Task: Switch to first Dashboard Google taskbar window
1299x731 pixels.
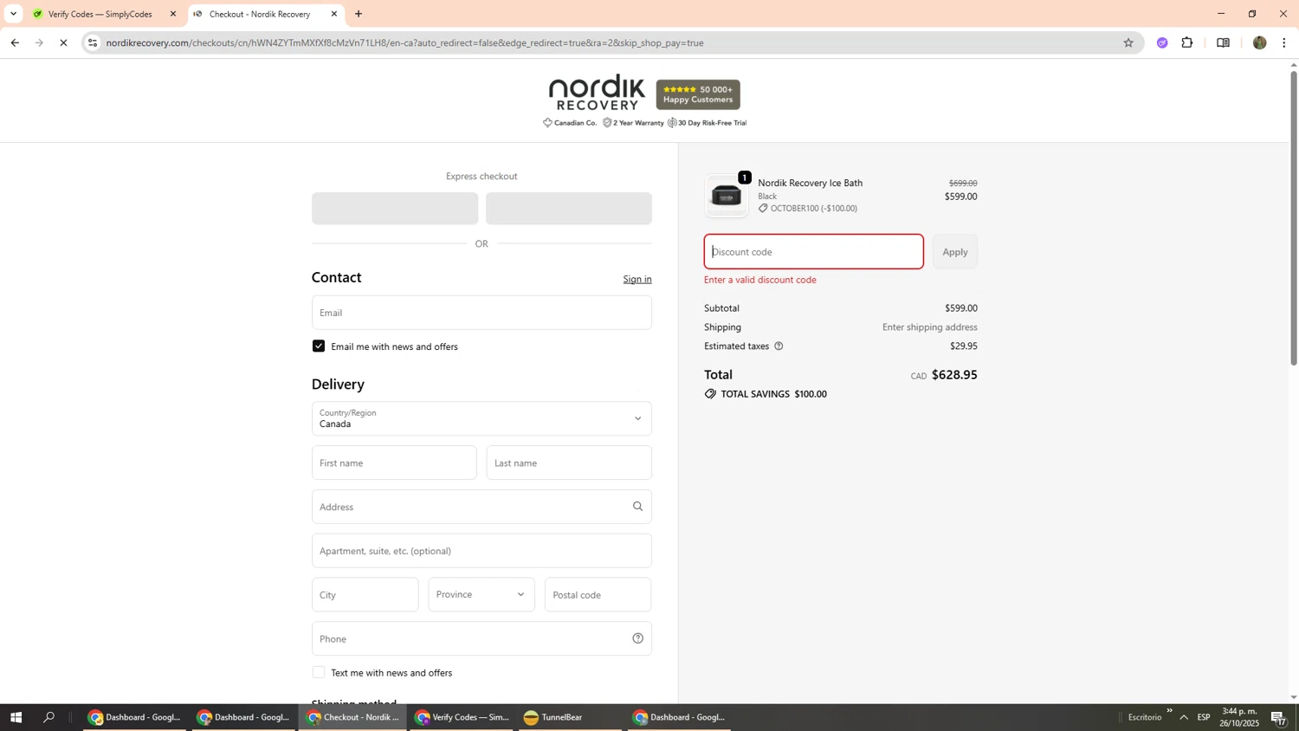Action: click(x=134, y=717)
